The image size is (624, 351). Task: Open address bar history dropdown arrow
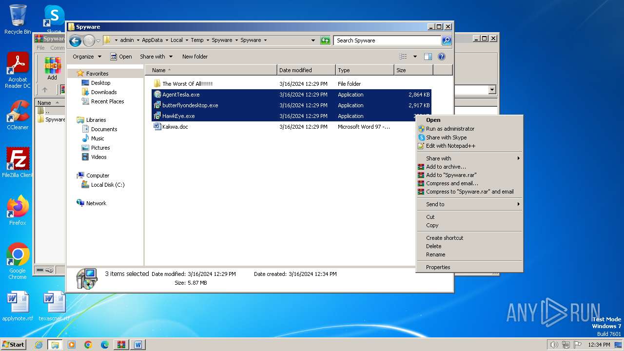coord(313,40)
